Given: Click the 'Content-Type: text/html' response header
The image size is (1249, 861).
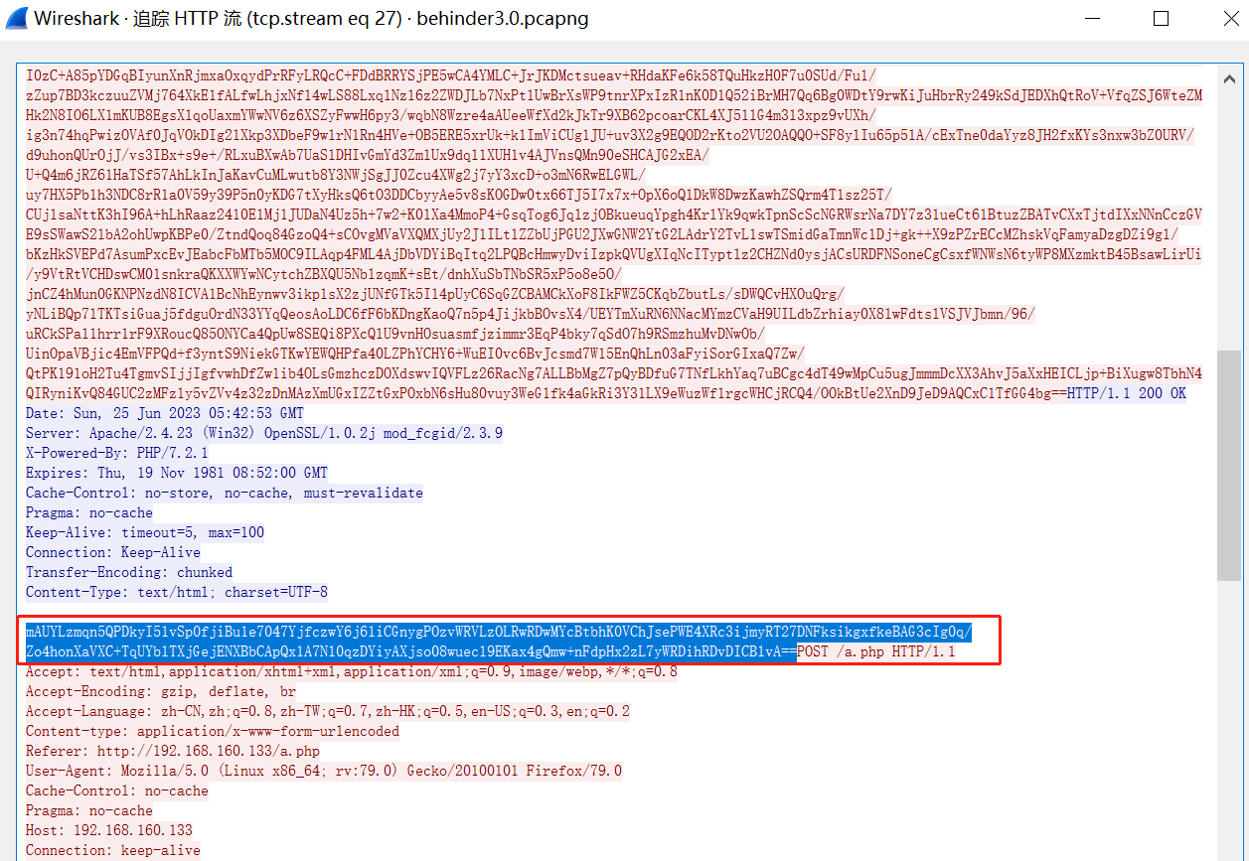Looking at the screenshot, I should (x=176, y=592).
